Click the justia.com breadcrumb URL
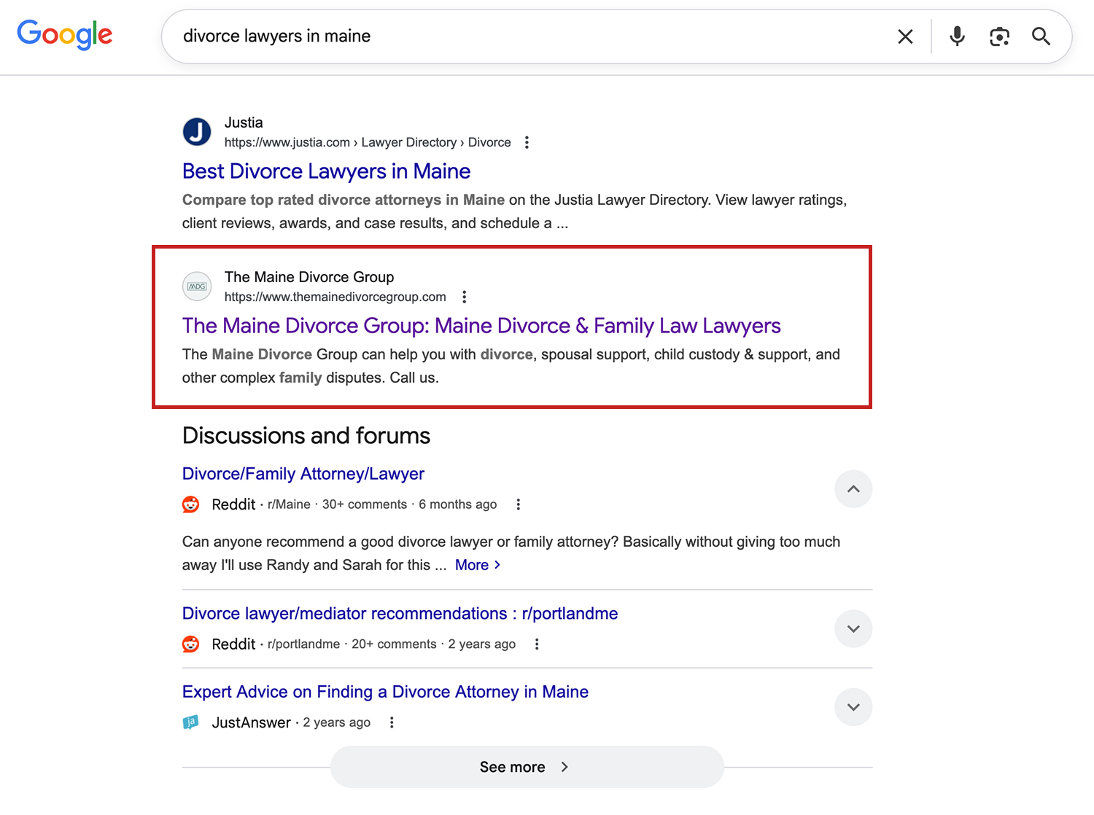The image size is (1094, 815). 368,142
